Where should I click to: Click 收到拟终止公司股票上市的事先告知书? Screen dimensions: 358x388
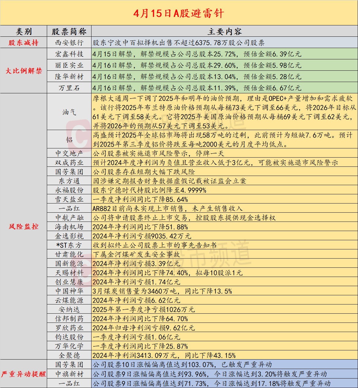pyautogui.click(x=155, y=245)
